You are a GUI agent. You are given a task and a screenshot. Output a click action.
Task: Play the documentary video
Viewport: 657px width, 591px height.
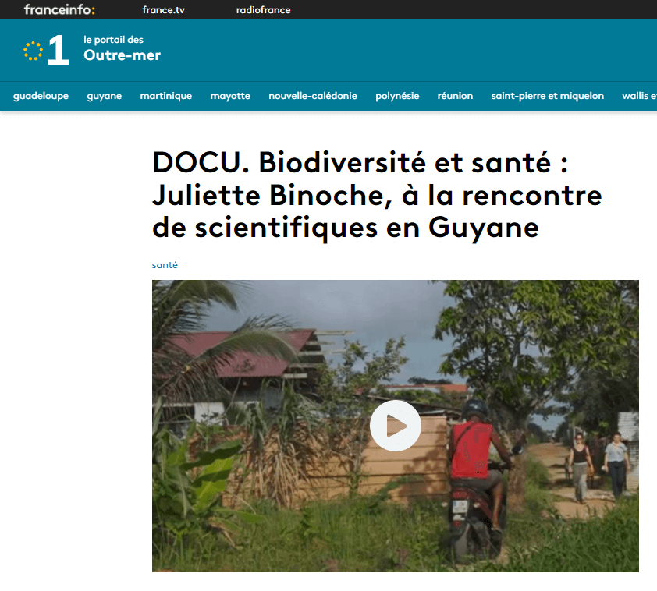click(x=395, y=425)
